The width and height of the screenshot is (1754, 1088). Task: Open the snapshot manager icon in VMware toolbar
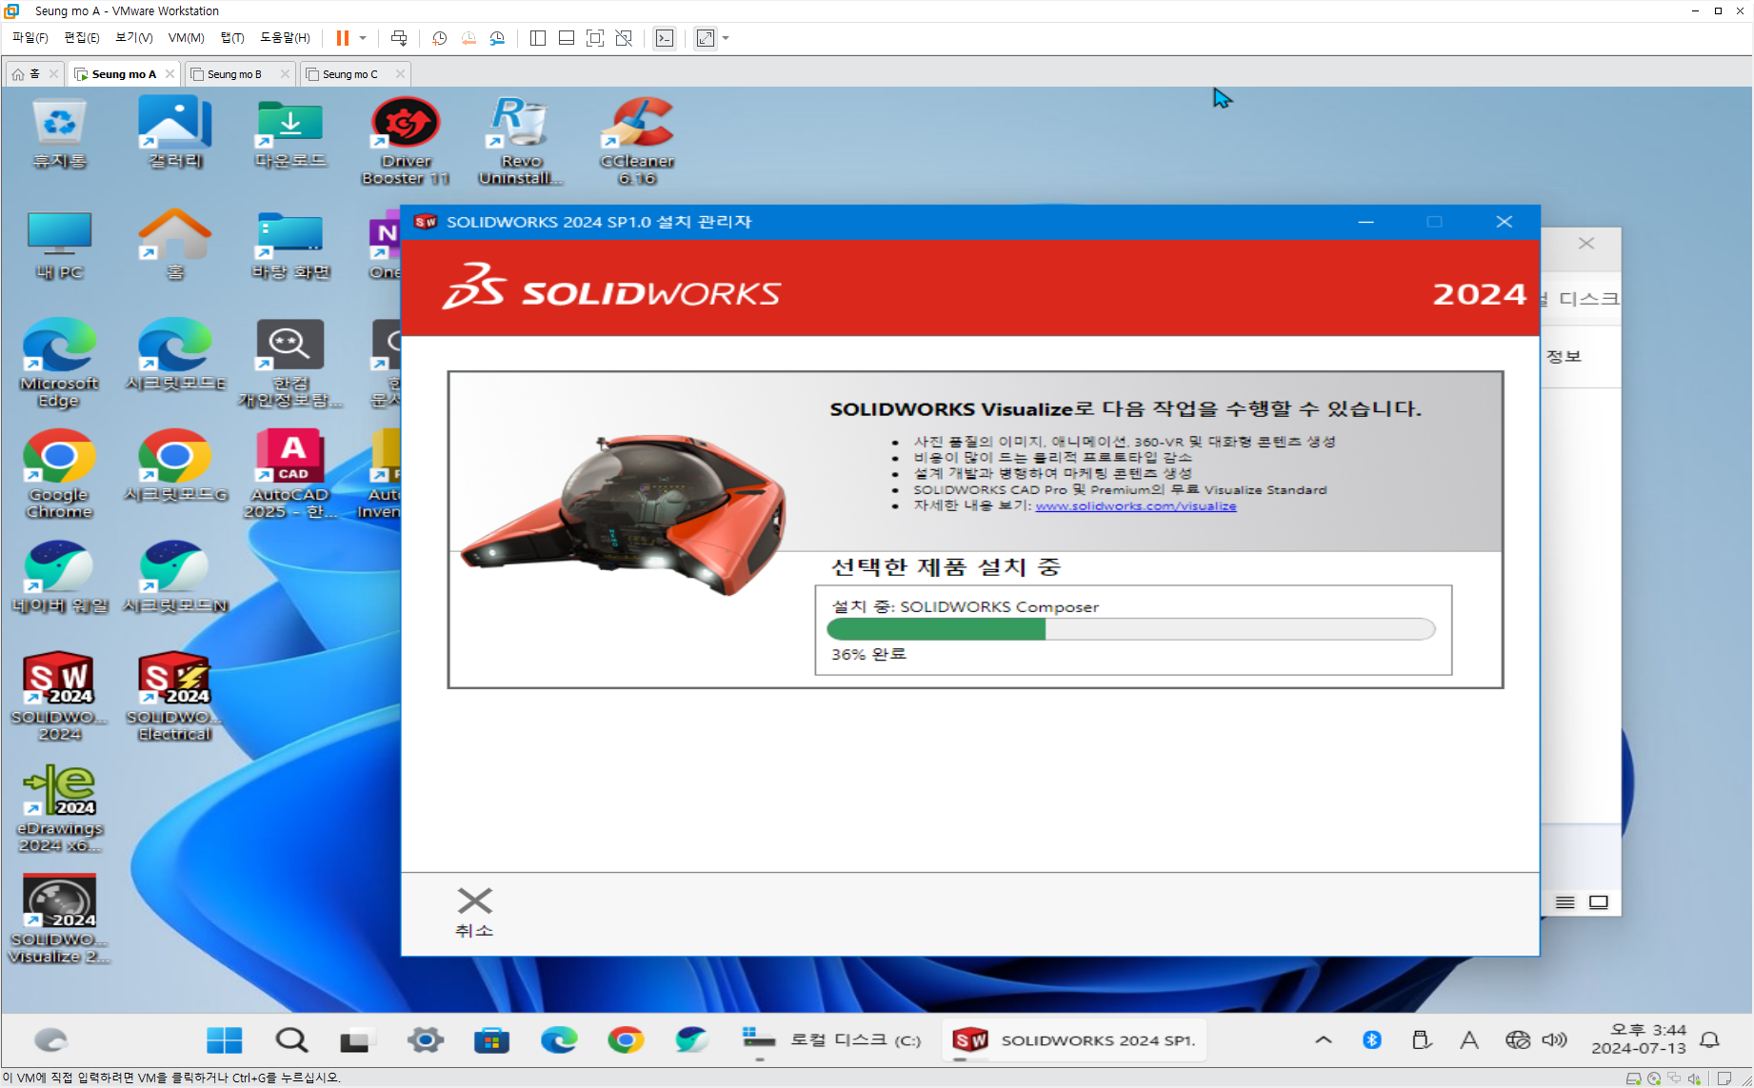(x=497, y=38)
